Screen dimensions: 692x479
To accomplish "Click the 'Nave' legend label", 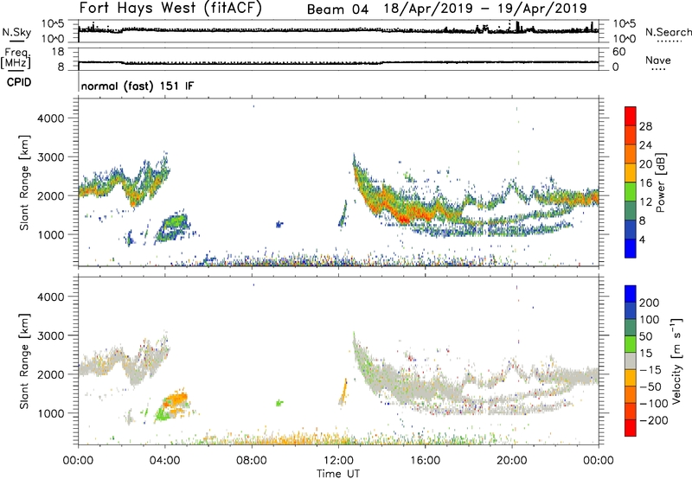I will pos(658,60).
